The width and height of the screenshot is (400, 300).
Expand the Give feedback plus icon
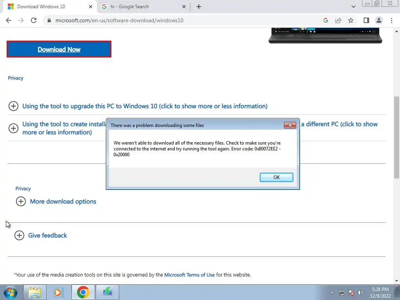point(19,235)
